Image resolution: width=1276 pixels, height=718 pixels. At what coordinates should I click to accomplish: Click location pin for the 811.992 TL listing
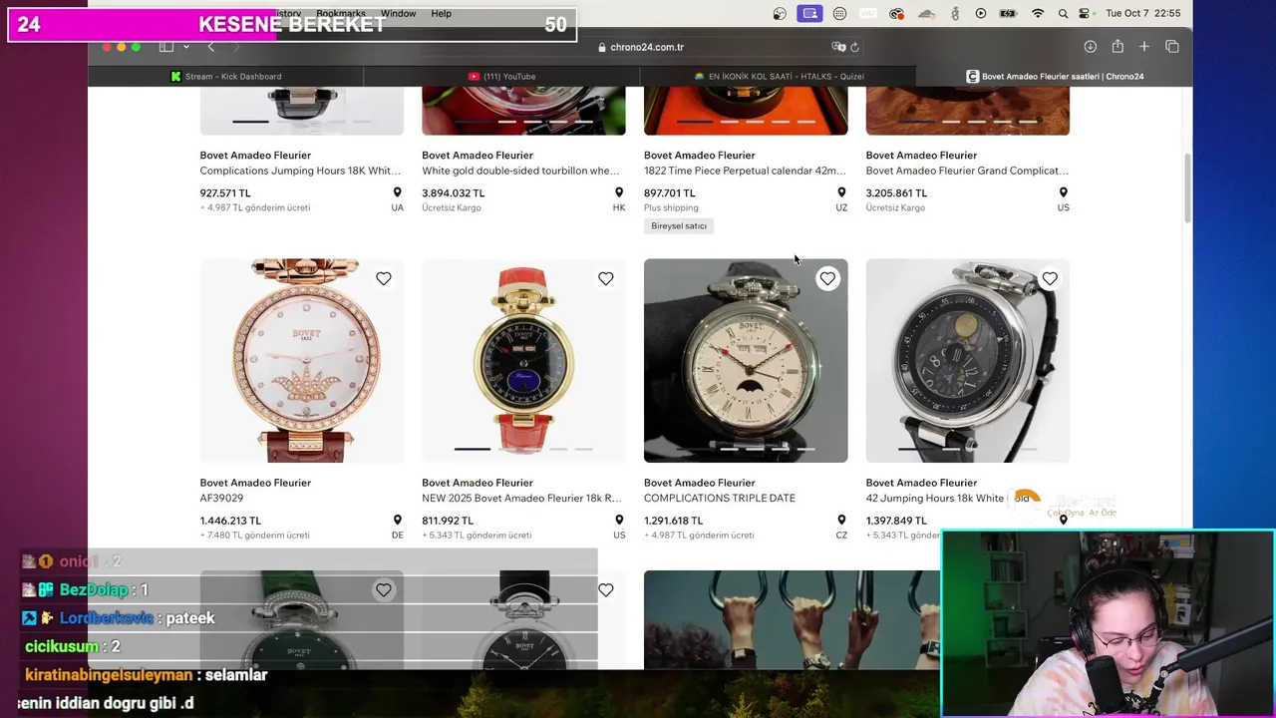(619, 521)
